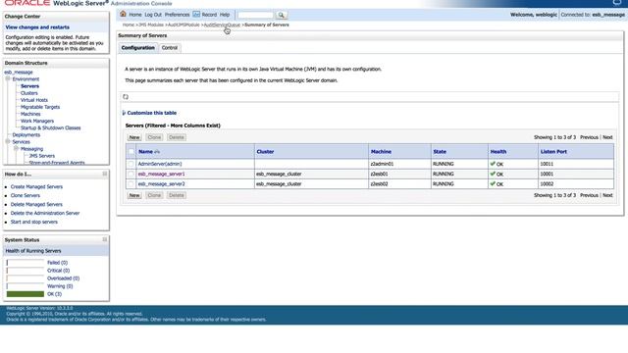Select the header select-all checkbox
Viewport: 628px width, 353px height.
131,152
